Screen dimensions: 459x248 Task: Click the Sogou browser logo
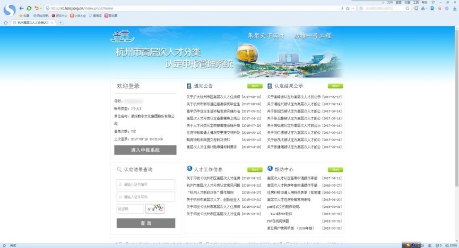(10, 10)
